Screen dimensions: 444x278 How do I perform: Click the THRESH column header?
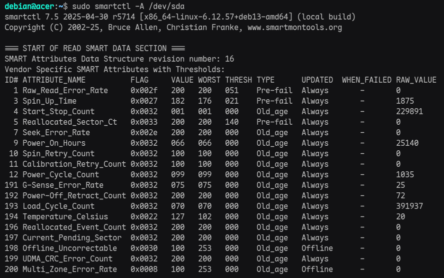(x=238, y=80)
